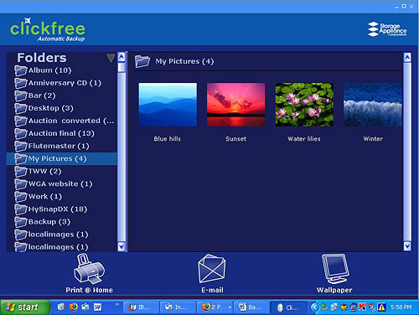Click the Print @ Home printer icon

tap(89, 269)
